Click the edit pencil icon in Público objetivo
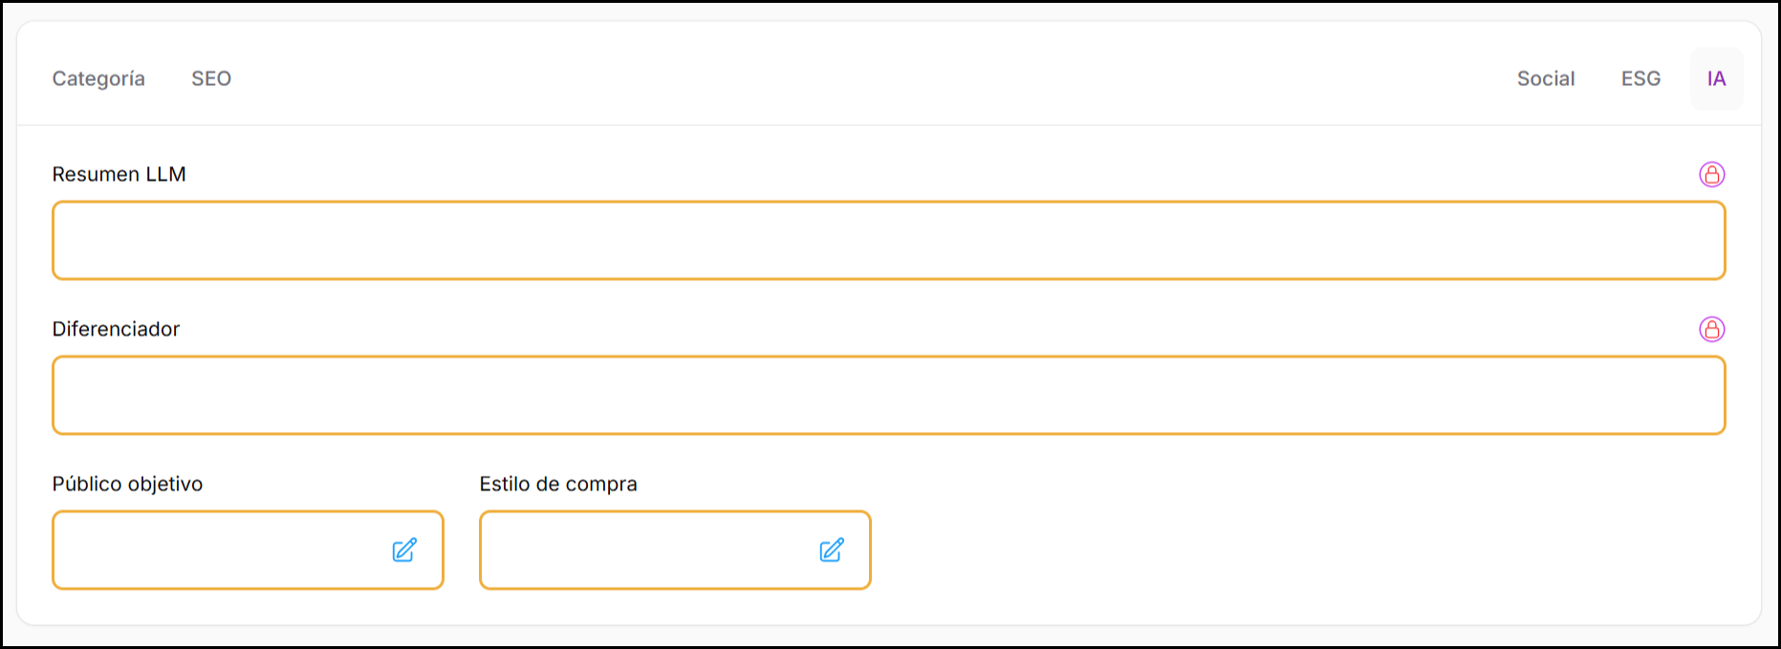 pyautogui.click(x=404, y=550)
